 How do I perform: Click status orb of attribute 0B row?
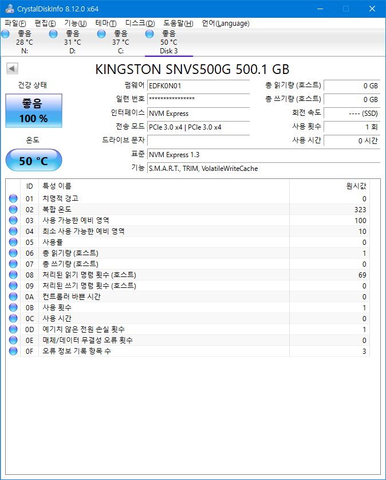[x=13, y=307]
